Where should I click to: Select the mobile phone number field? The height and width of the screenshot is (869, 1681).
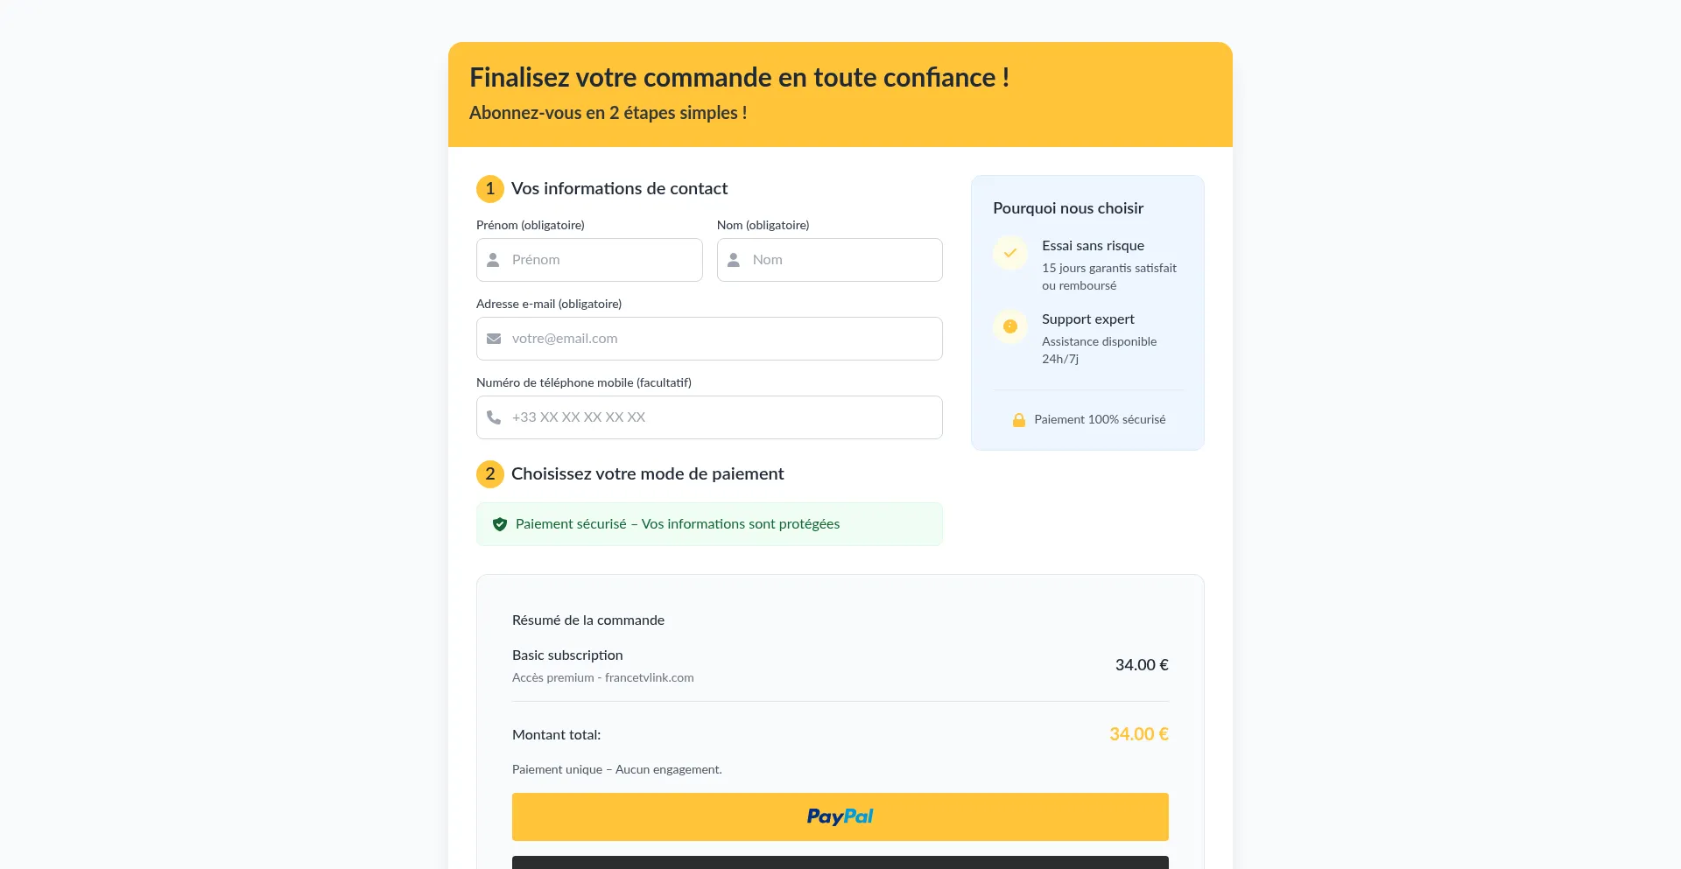(722, 417)
